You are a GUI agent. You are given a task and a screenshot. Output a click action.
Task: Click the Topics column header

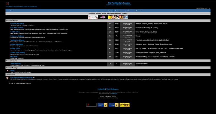pos(110,11)
